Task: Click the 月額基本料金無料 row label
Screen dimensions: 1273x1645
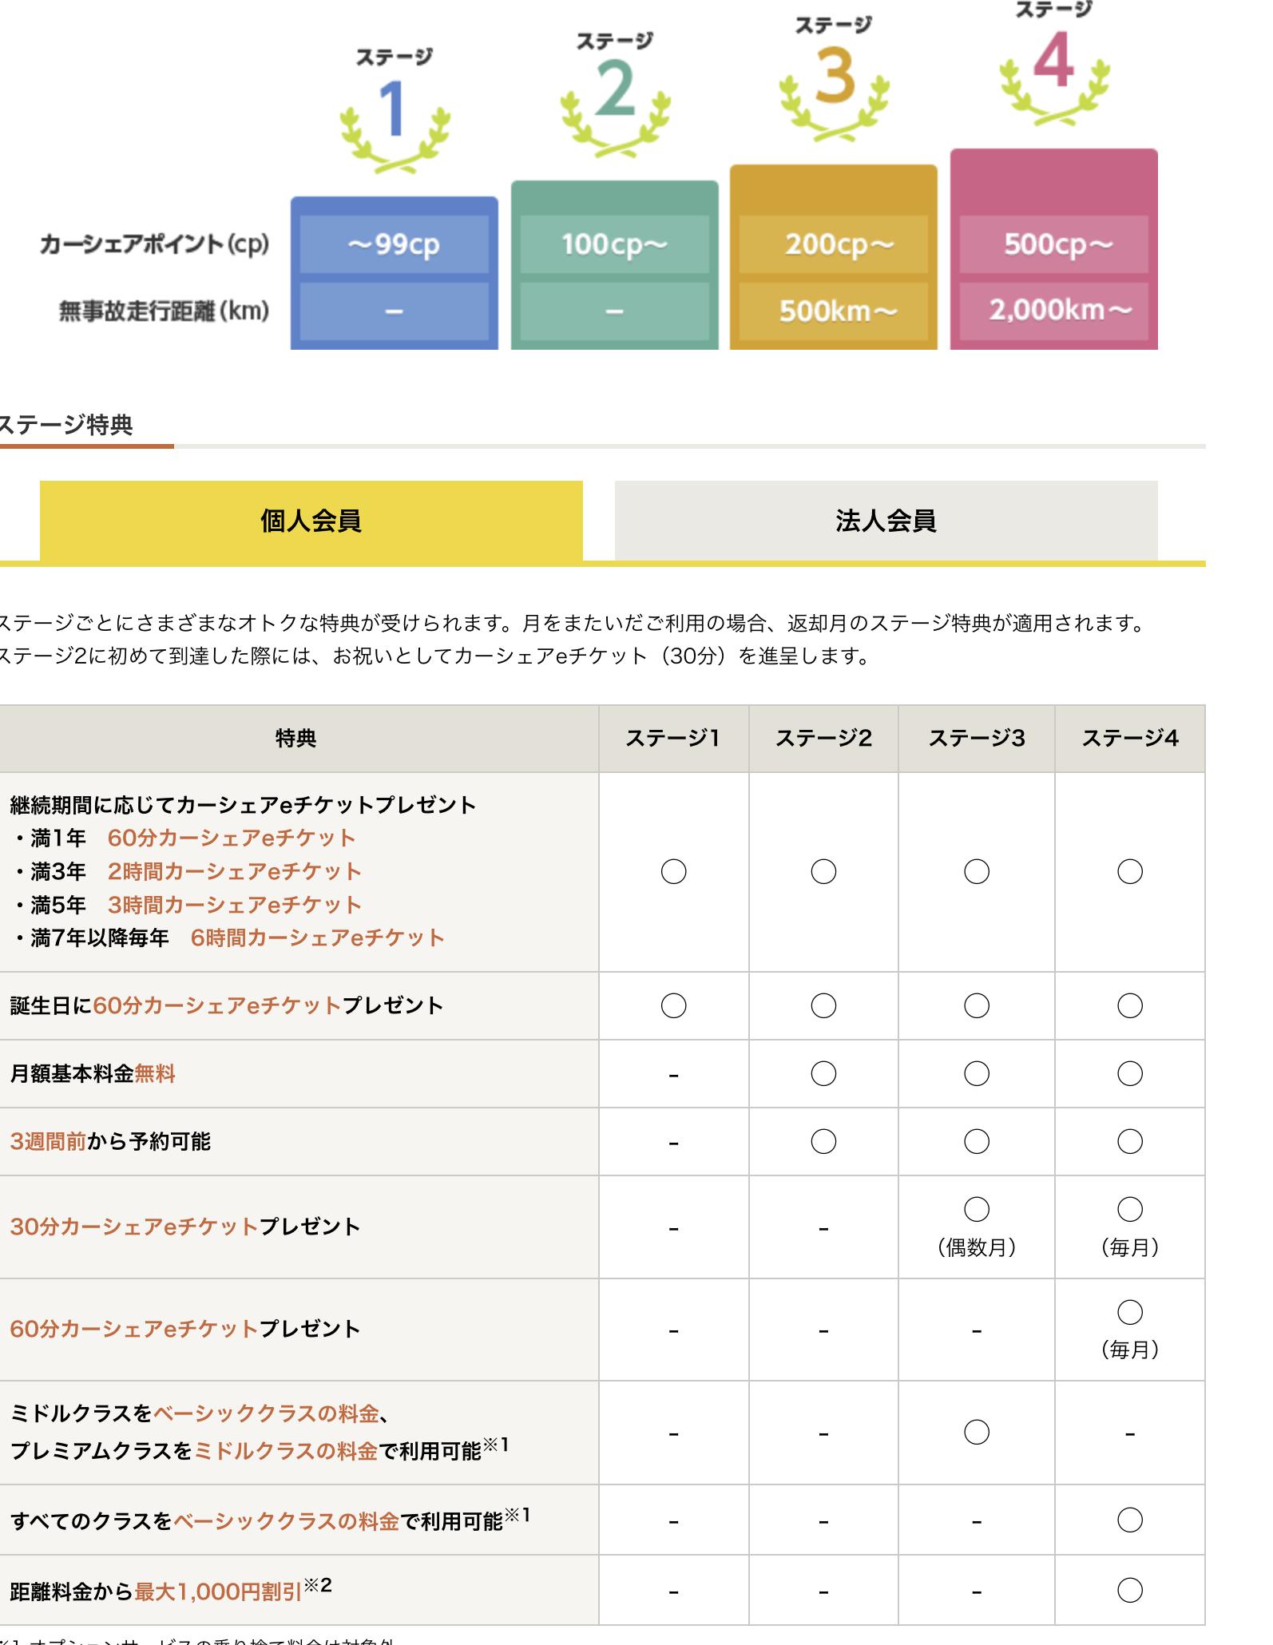Action: [93, 1074]
